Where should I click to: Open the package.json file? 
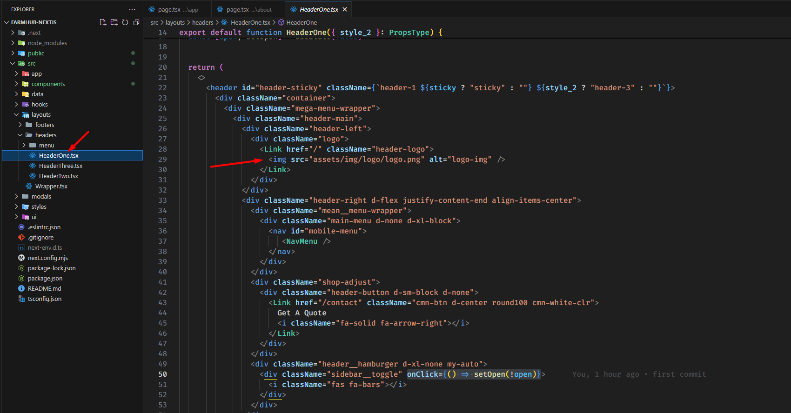[x=45, y=278]
